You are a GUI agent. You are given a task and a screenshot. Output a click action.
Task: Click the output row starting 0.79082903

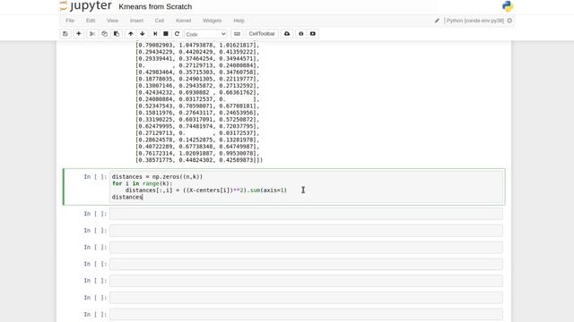pos(197,45)
